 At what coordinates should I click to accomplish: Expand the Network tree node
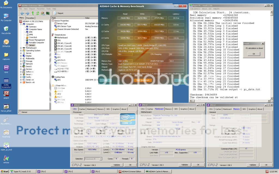pos(21,64)
